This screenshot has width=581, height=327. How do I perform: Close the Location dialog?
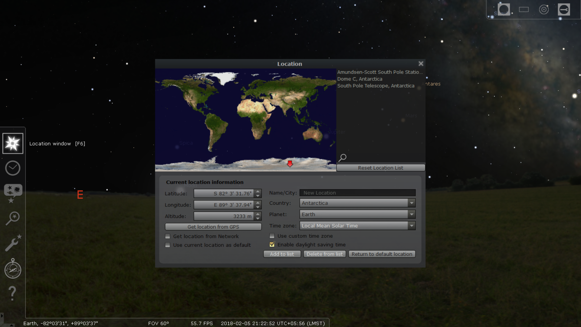pyautogui.click(x=421, y=64)
